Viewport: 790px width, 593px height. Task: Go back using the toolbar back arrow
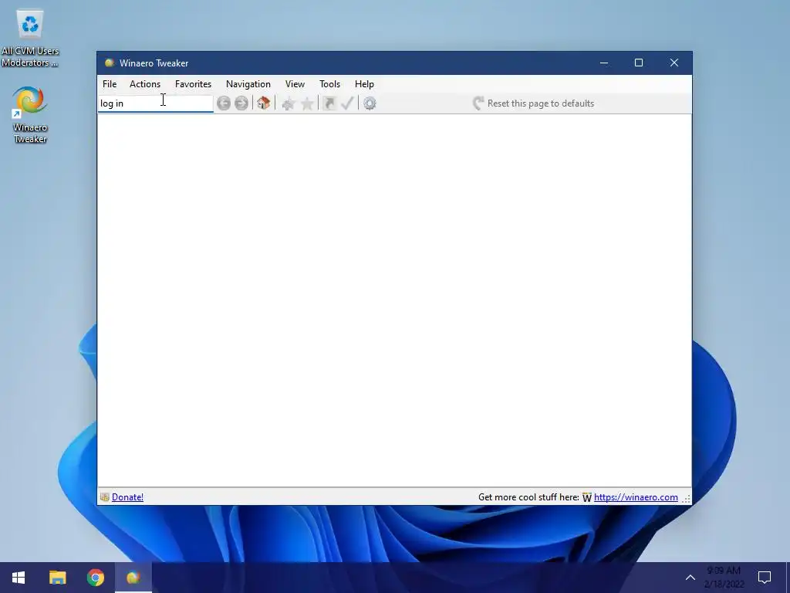pos(224,103)
